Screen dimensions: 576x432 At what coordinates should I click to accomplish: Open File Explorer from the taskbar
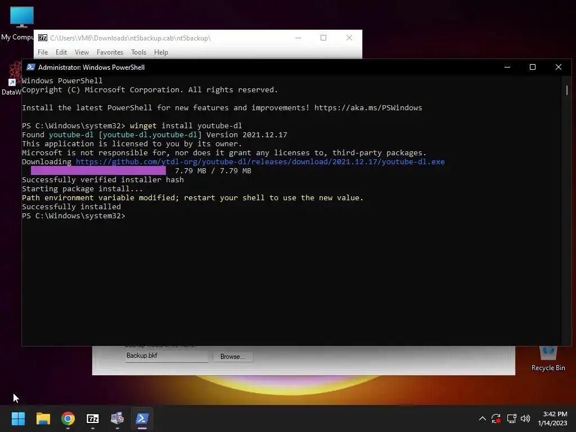(x=43, y=418)
